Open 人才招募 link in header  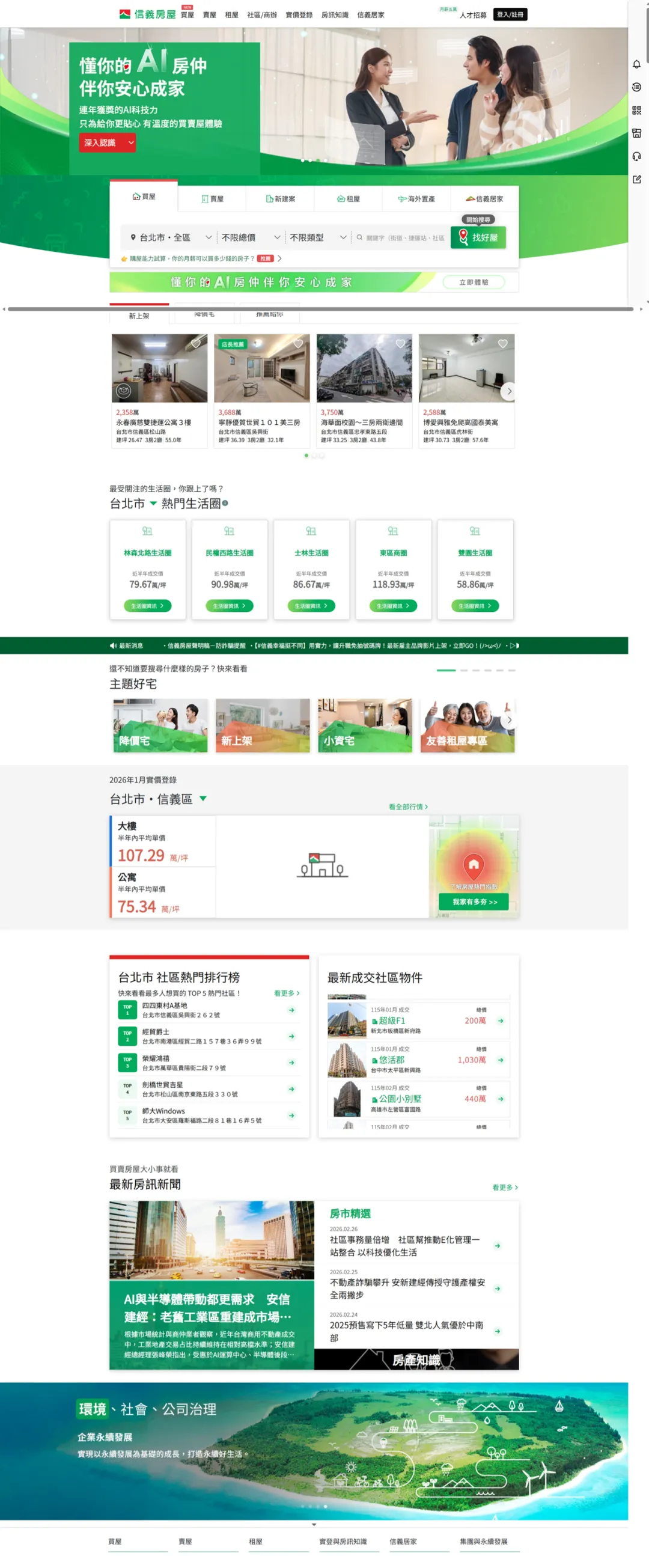(473, 14)
